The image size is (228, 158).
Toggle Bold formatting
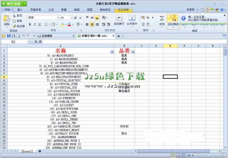coord(30,24)
